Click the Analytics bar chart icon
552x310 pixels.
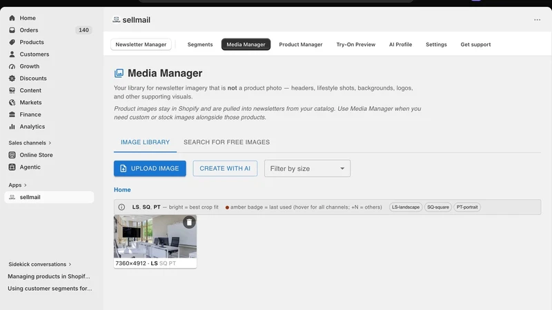click(x=12, y=127)
